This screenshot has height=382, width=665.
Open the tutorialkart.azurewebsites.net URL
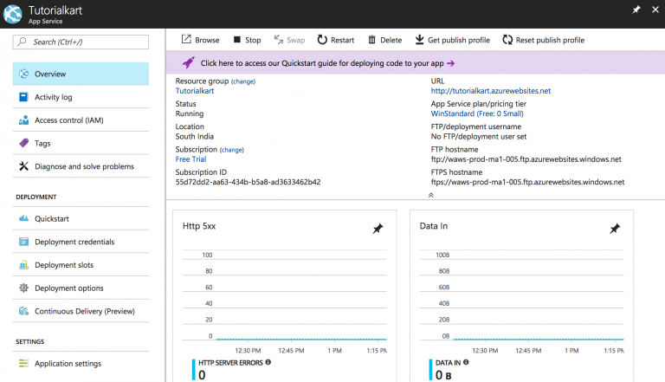(491, 91)
